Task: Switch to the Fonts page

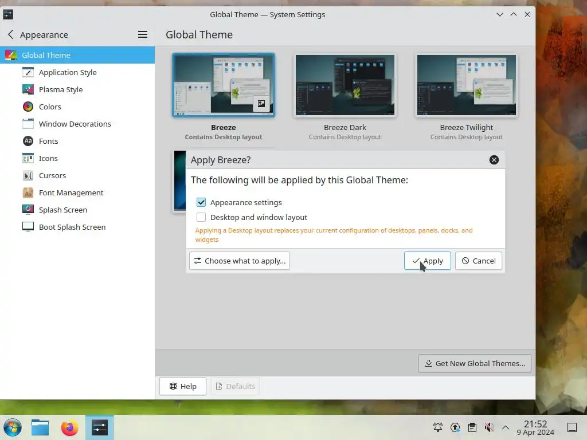Action: [x=77, y=141]
